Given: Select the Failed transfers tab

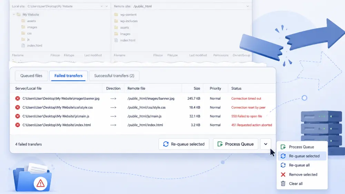Looking at the screenshot, I should [x=68, y=76].
